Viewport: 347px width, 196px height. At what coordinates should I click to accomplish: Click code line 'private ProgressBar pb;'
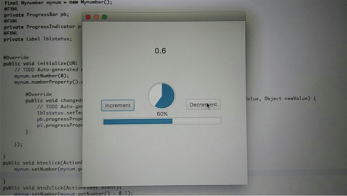pyautogui.click(x=36, y=15)
